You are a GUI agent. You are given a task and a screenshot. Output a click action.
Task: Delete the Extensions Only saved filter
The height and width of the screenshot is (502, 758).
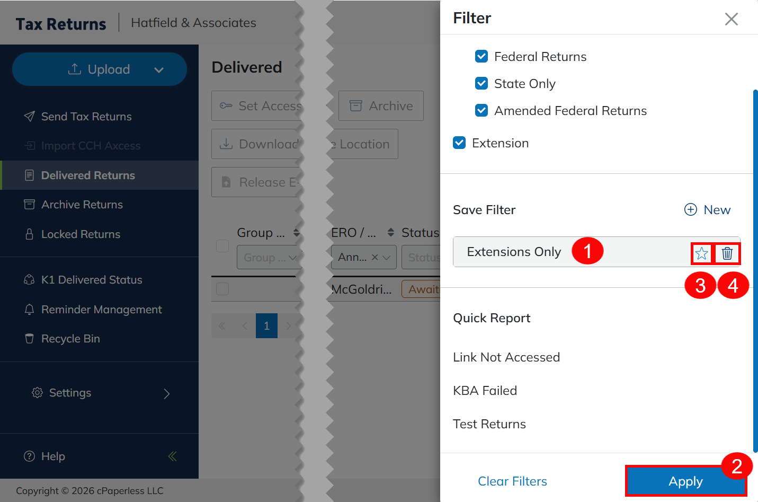click(x=727, y=253)
